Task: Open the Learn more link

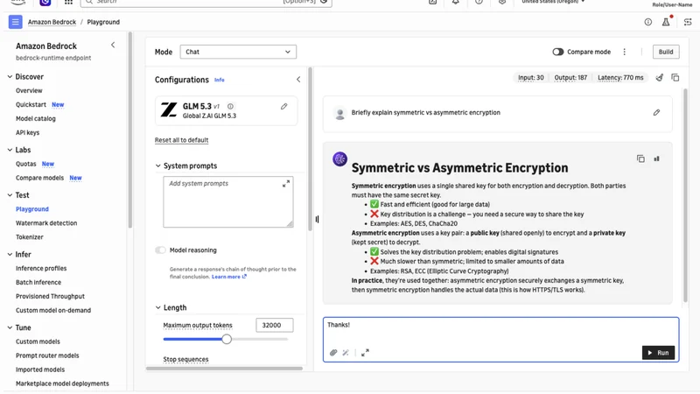Action: point(229,277)
